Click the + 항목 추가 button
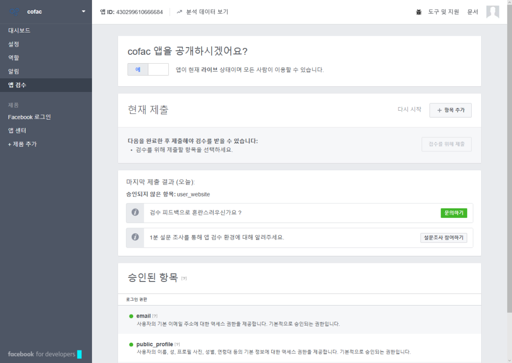This screenshot has width=512, height=363. tap(450, 110)
